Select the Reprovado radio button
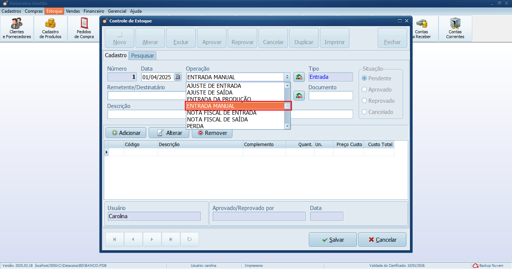 [x=364, y=101]
